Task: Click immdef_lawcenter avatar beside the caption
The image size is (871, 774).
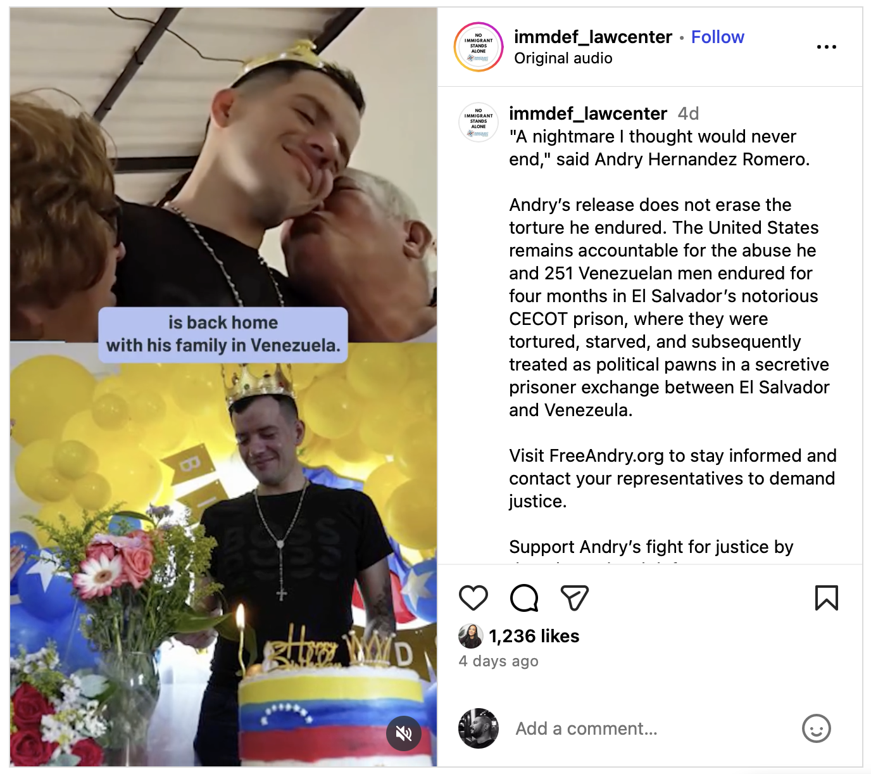Action: [479, 122]
